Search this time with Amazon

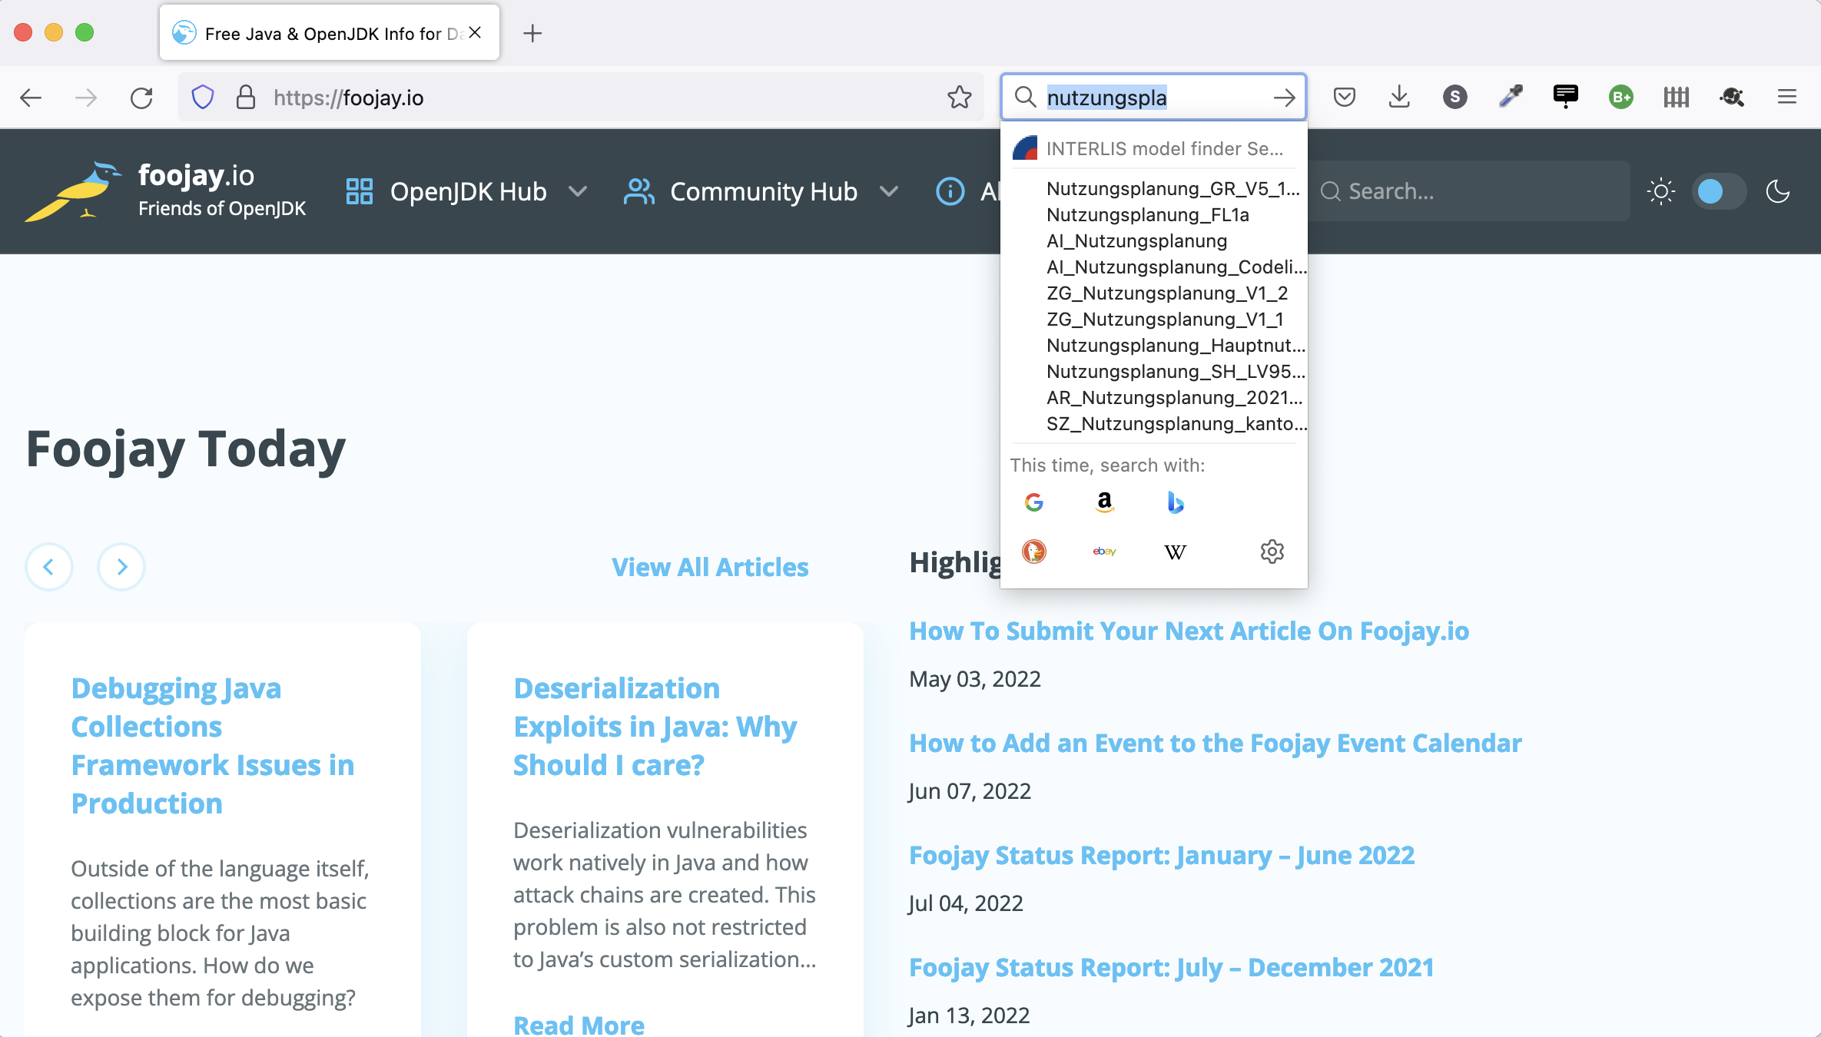(1104, 502)
